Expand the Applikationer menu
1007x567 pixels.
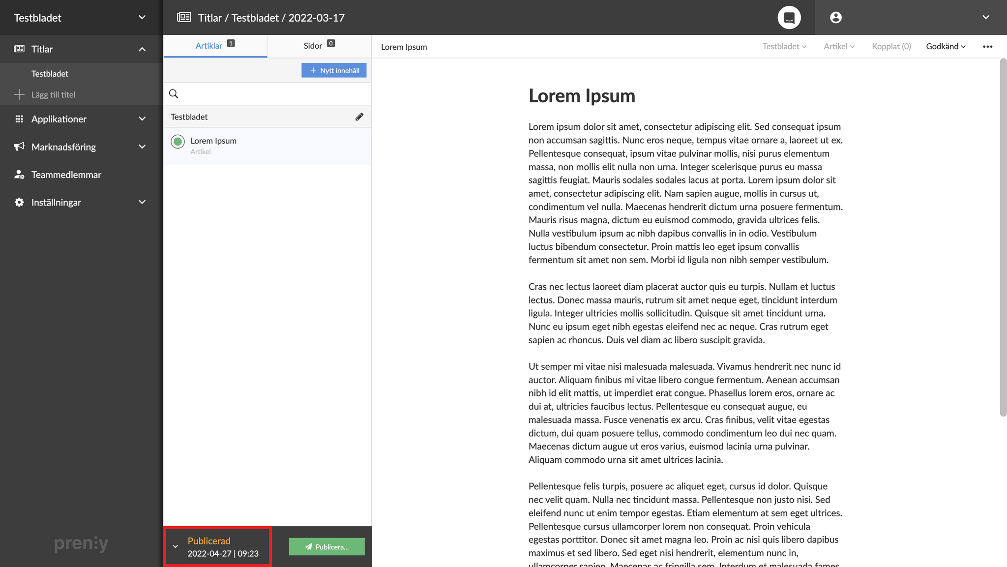[142, 119]
